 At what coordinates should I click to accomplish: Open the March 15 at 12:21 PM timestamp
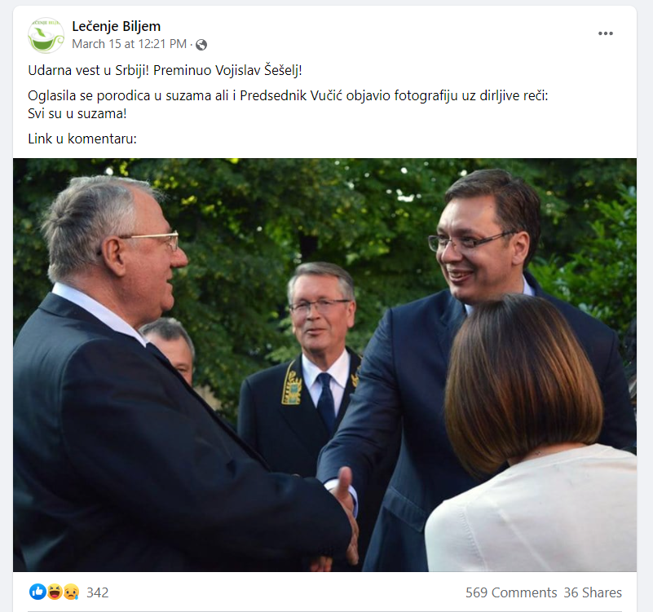129,44
